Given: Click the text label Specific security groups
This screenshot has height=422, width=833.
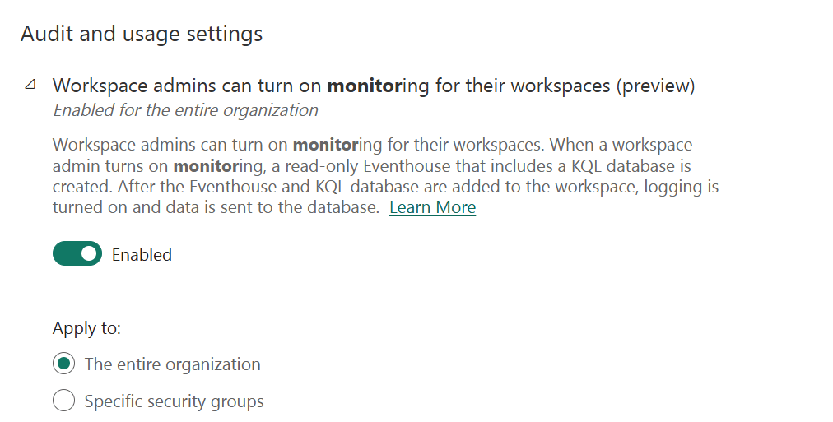Looking at the screenshot, I should [174, 402].
